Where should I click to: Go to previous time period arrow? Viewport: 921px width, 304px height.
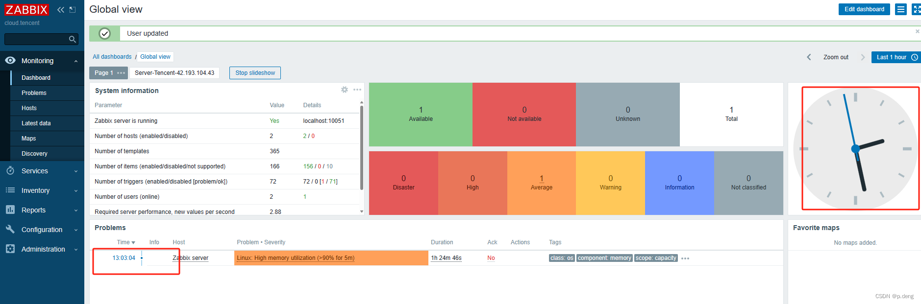[809, 57]
